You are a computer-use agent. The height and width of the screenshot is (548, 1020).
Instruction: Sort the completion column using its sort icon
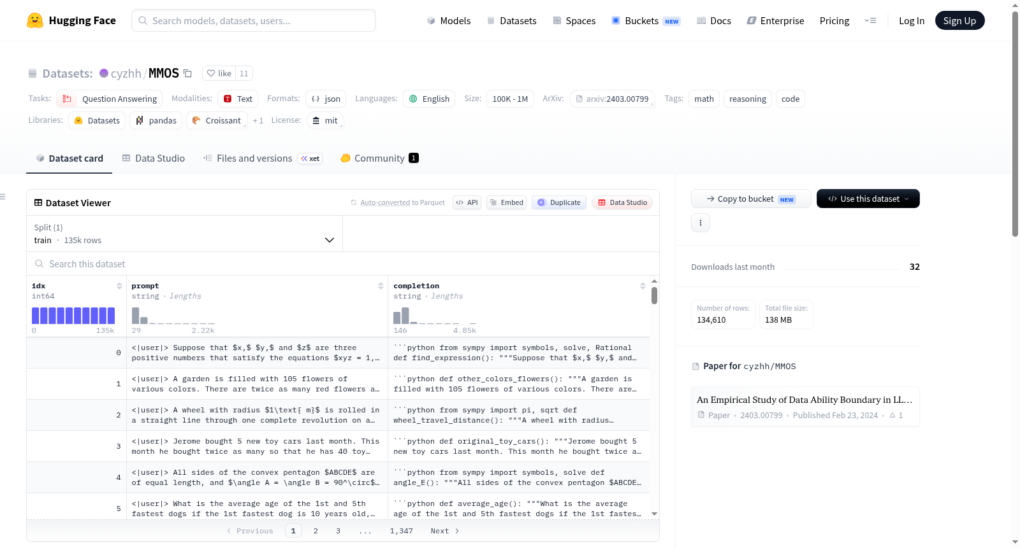pos(643,286)
